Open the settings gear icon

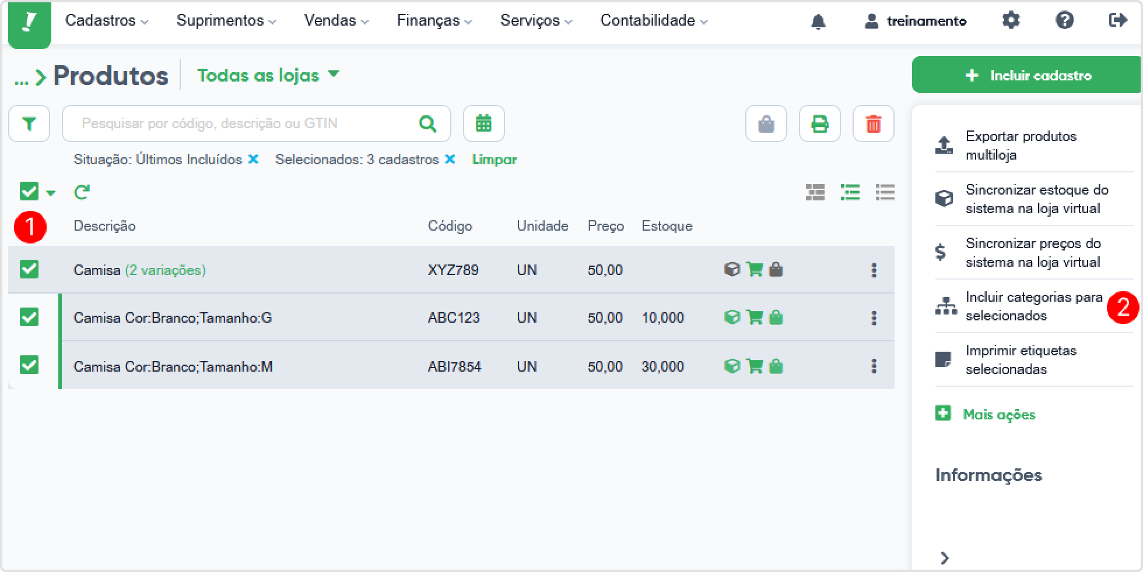1011,20
